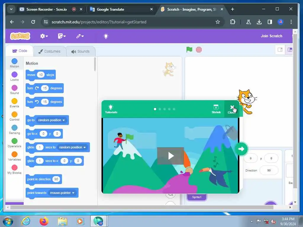303x227 pixels.
Task: Open Chrome three-dot menu
Action: [291, 22]
